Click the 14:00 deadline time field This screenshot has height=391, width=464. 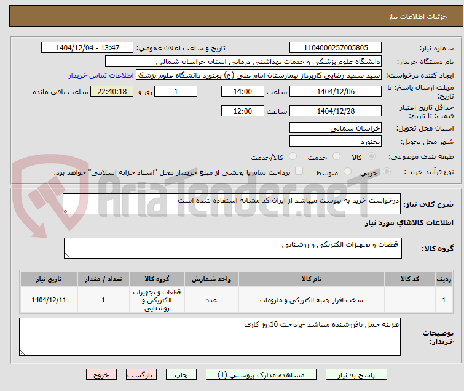click(x=243, y=91)
